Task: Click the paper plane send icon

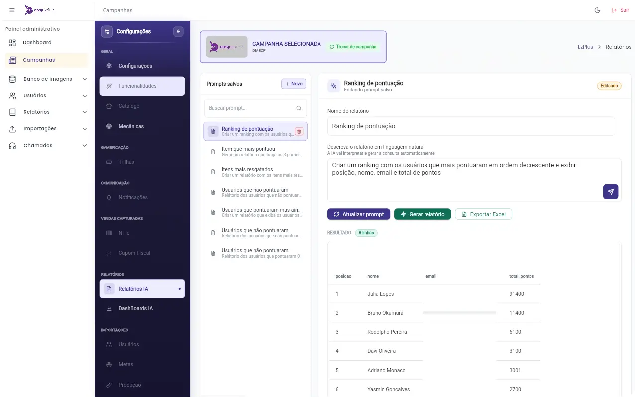Action: pos(611,192)
